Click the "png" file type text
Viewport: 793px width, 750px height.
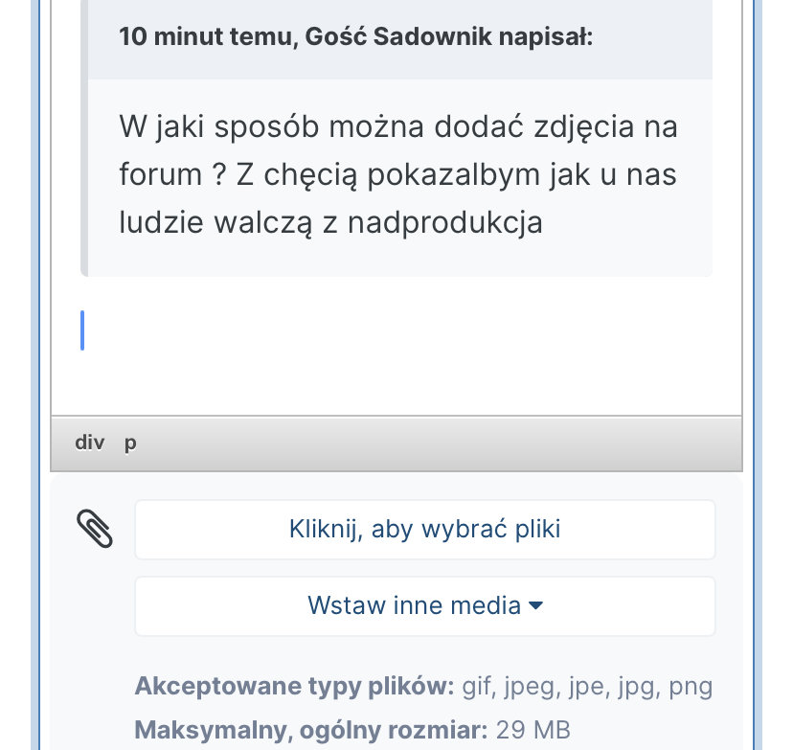(x=691, y=686)
